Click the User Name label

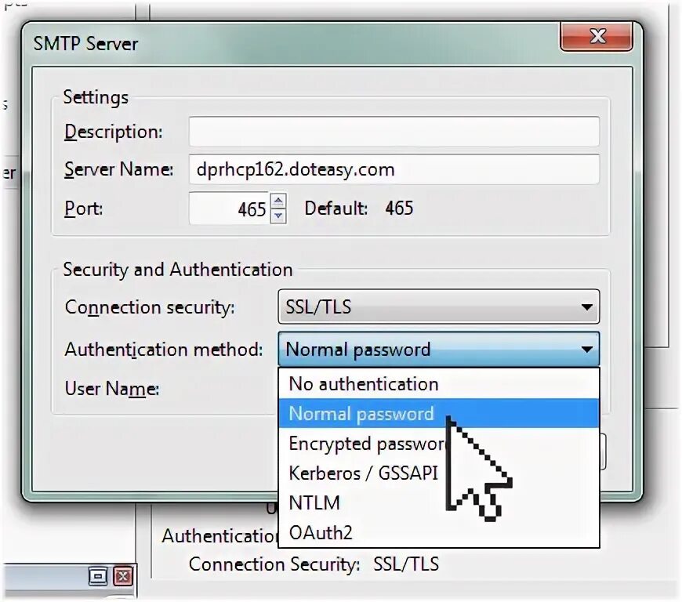point(112,389)
